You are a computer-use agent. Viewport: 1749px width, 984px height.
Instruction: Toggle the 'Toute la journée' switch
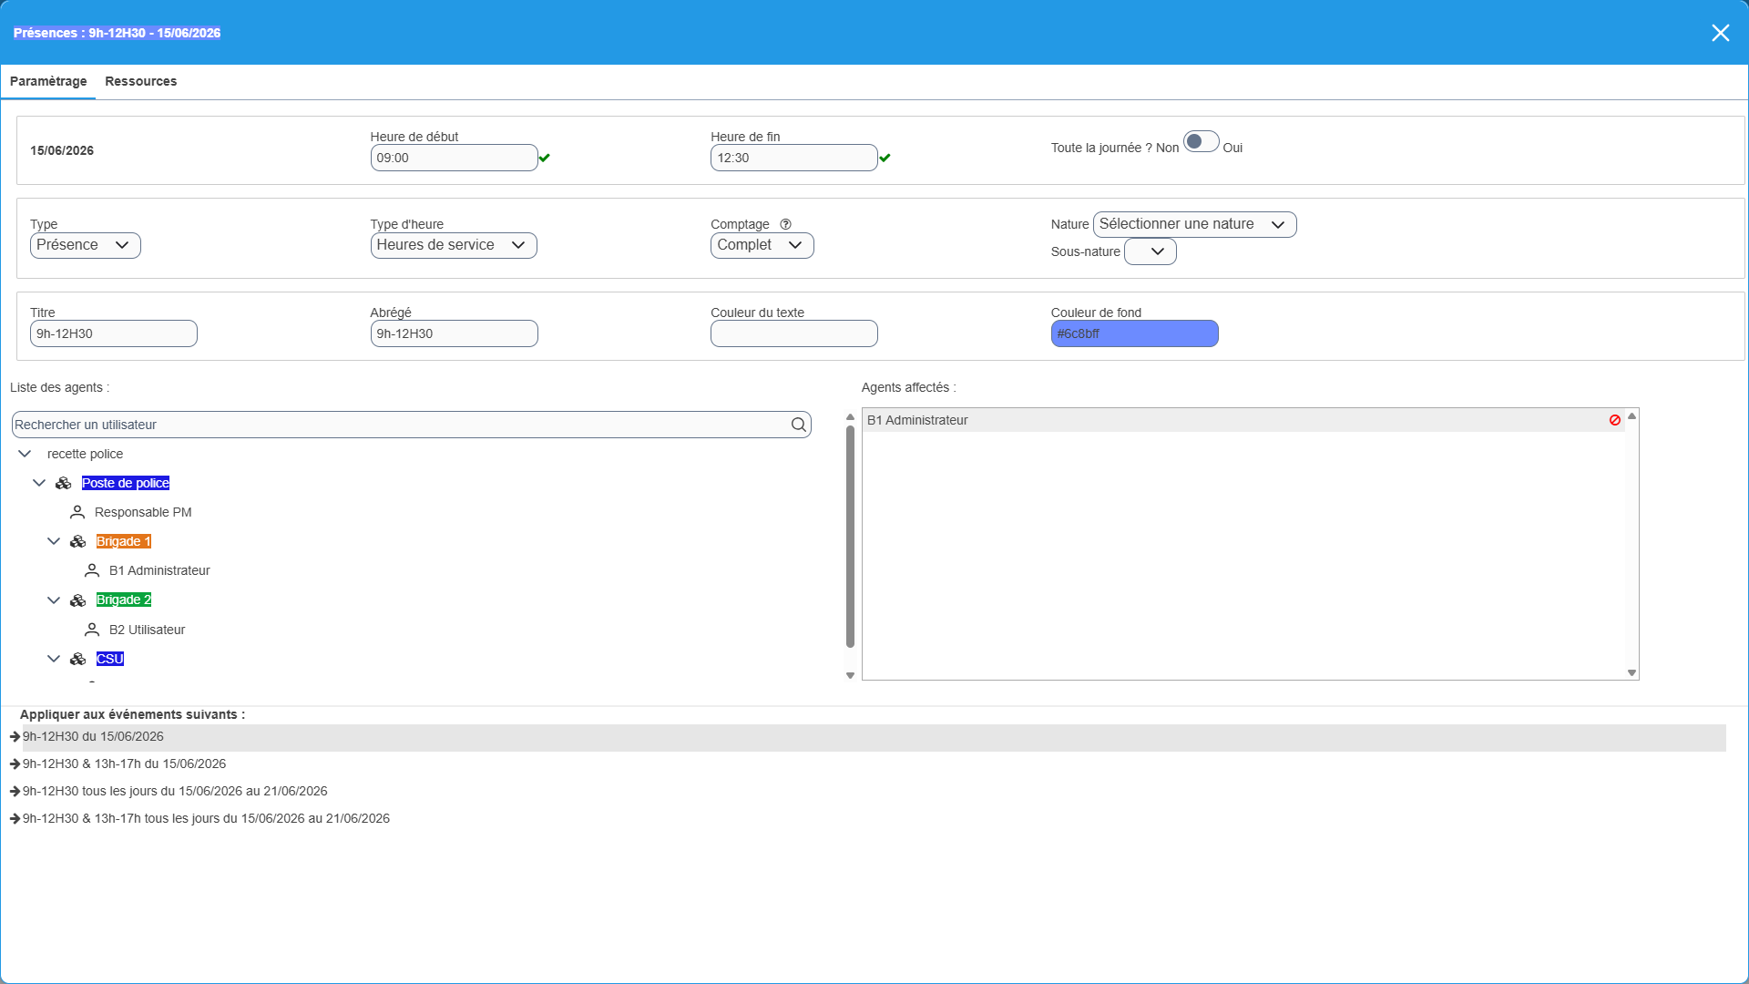(1201, 142)
